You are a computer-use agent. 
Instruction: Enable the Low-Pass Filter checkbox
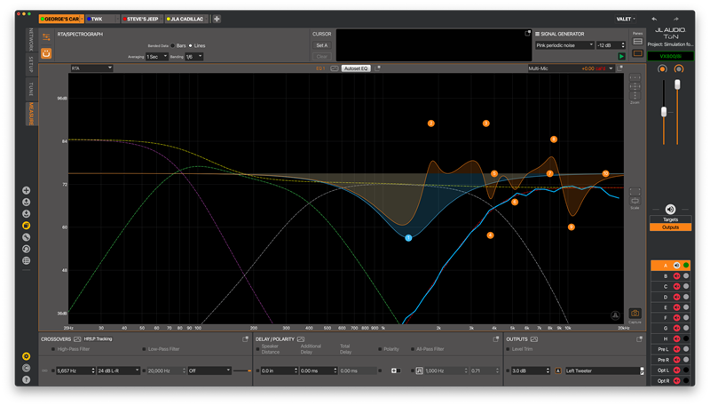pos(144,349)
